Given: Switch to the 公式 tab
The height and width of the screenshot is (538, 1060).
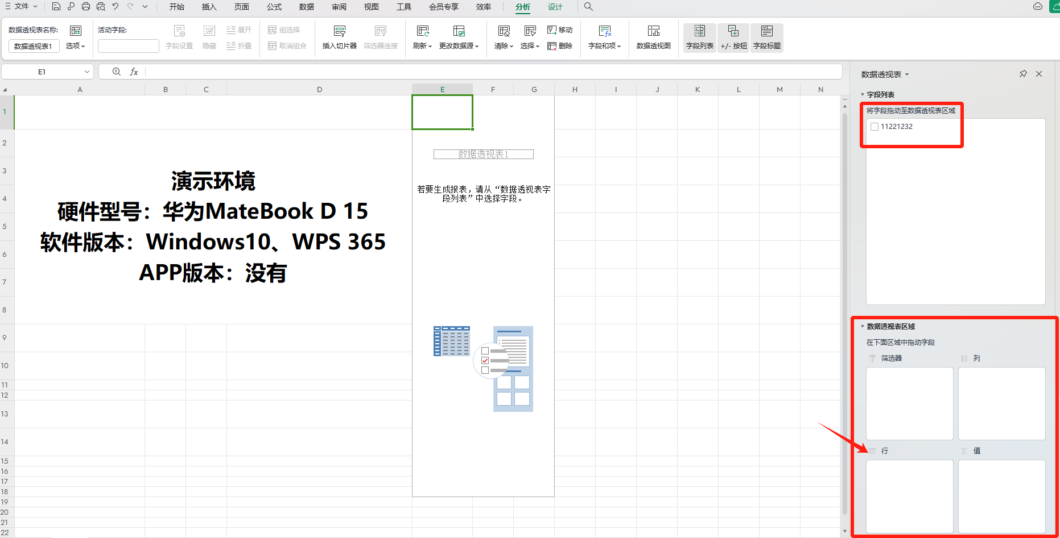Looking at the screenshot, I should pos(274,7).
